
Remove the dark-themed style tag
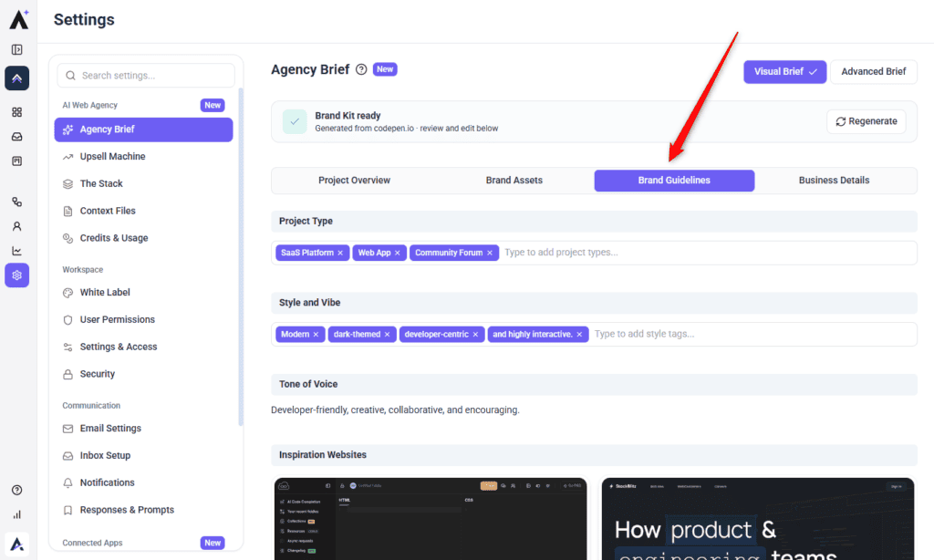pyautogui.click(x=387, y=335)
